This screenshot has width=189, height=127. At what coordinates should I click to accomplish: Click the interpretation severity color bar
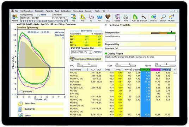163,33
